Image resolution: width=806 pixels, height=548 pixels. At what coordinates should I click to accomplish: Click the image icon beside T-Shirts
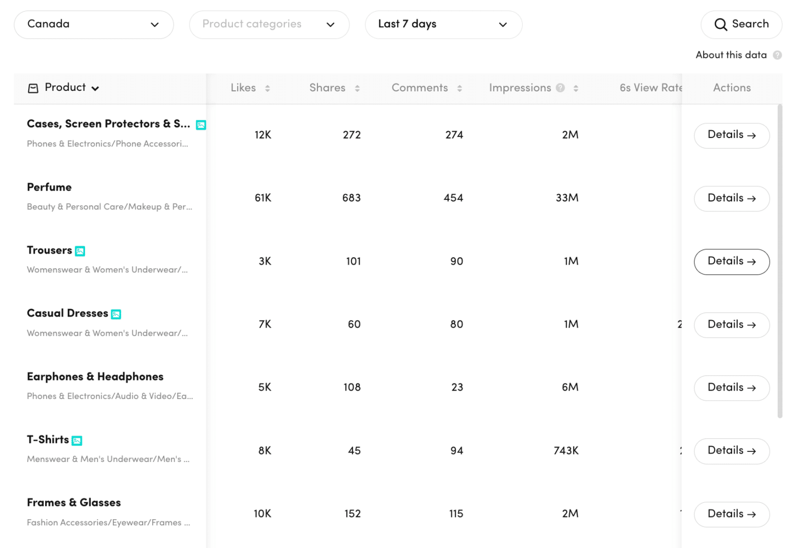[77, 440]
